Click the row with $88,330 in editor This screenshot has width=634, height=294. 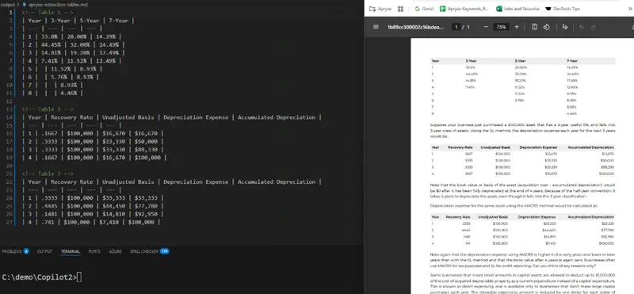click(x=93, y=150)
